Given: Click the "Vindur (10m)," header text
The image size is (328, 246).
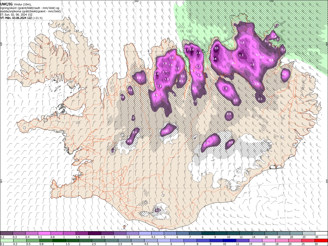Looking at the screenshot, I should pyautogui.click(x=22, y=4).
